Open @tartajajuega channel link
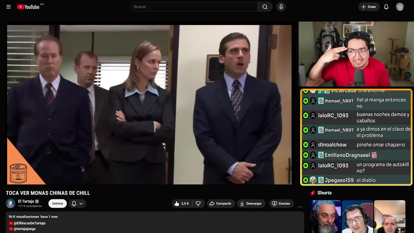The width and height of the screenshot is (414, 233). point(25,229)
